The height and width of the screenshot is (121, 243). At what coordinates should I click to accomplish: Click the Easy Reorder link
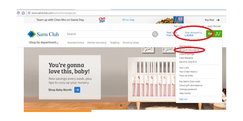[214, 26]
